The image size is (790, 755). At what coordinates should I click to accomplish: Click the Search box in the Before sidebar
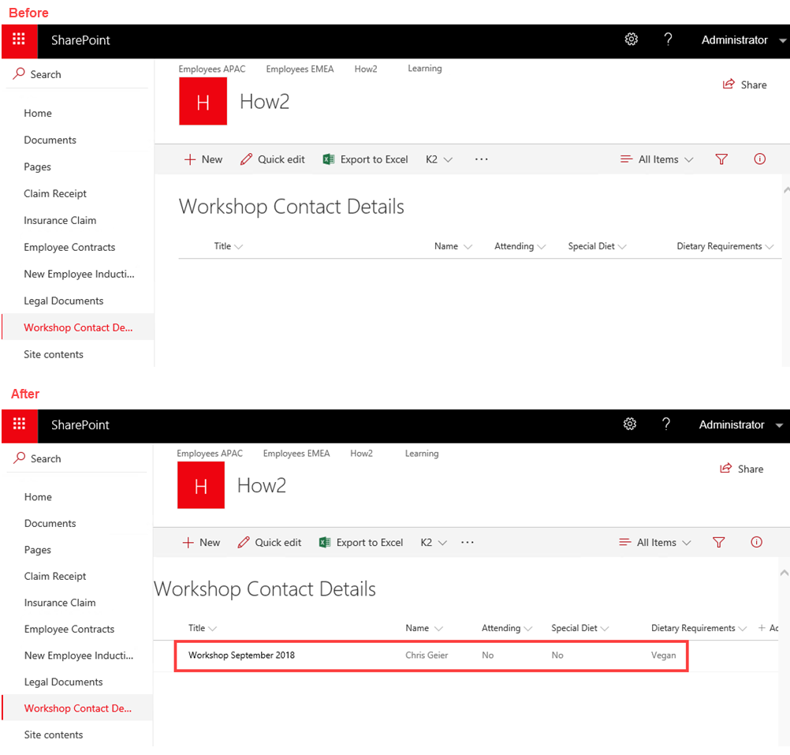[46, 74]
